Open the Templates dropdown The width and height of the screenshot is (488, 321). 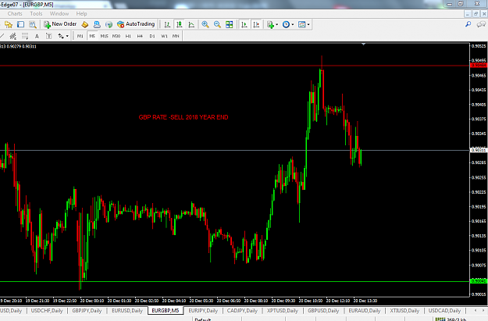coord(304,24)
